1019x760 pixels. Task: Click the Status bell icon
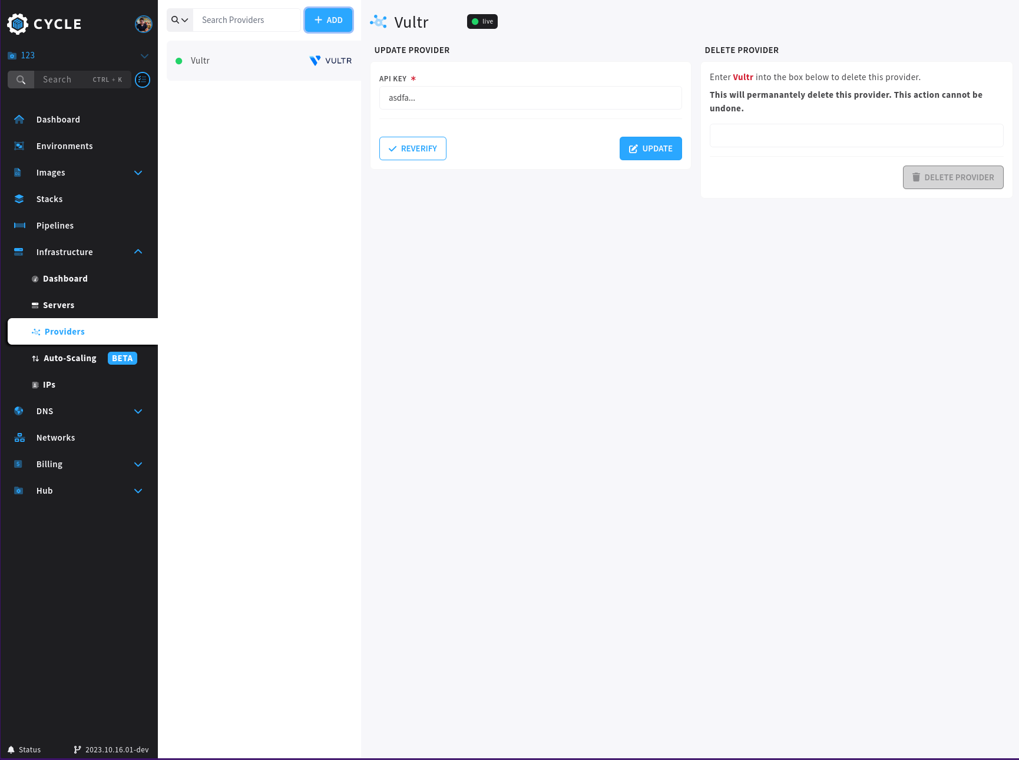(x=11, y=750)
